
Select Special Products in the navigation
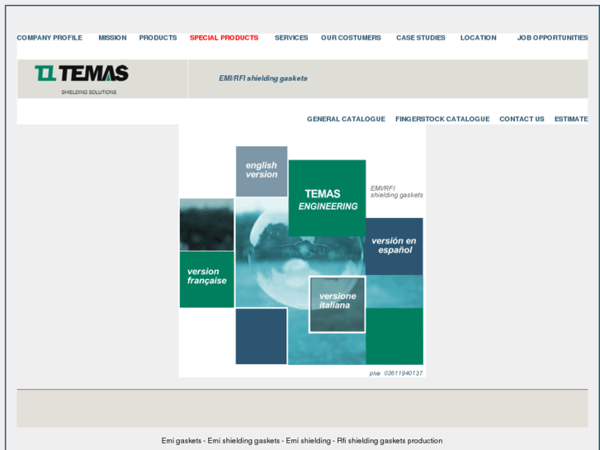224,37
